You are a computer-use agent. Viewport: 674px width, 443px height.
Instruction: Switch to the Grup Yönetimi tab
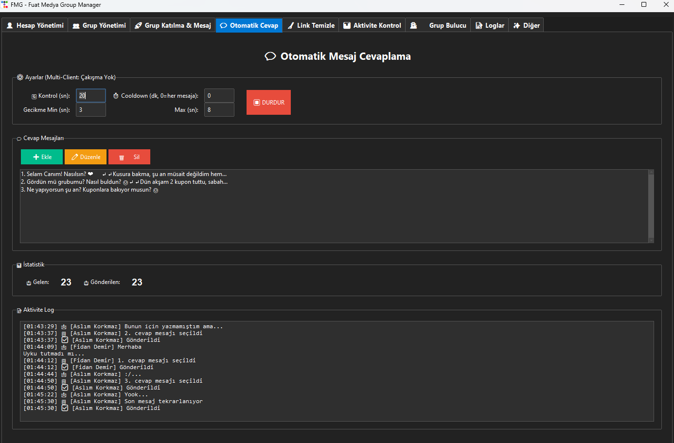click(x=99, y=25)
